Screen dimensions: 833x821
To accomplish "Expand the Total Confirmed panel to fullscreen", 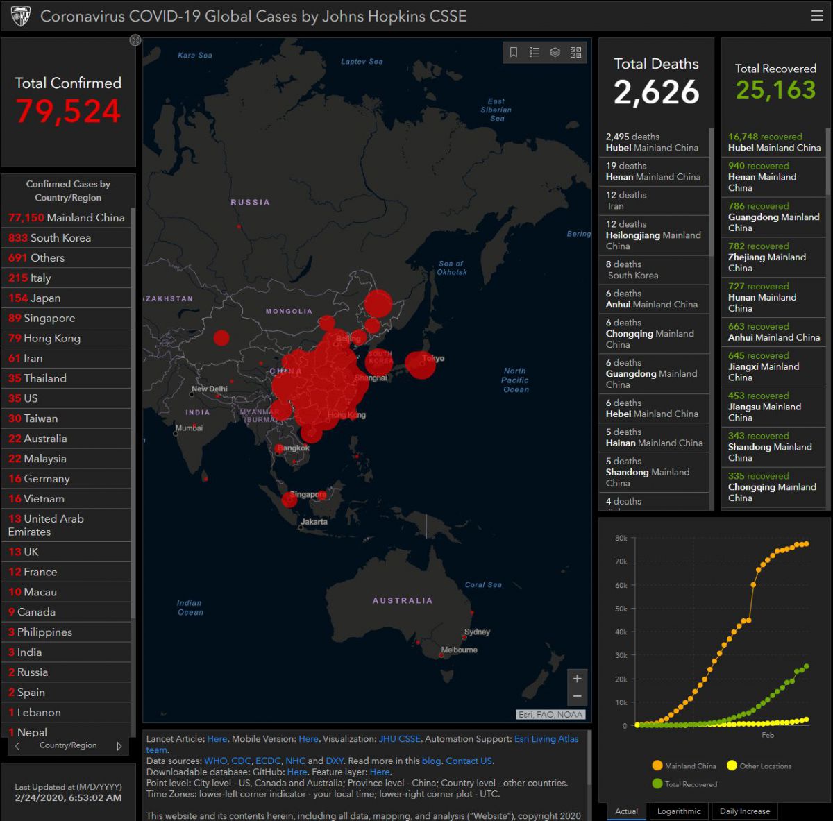I will coord(135,40).
